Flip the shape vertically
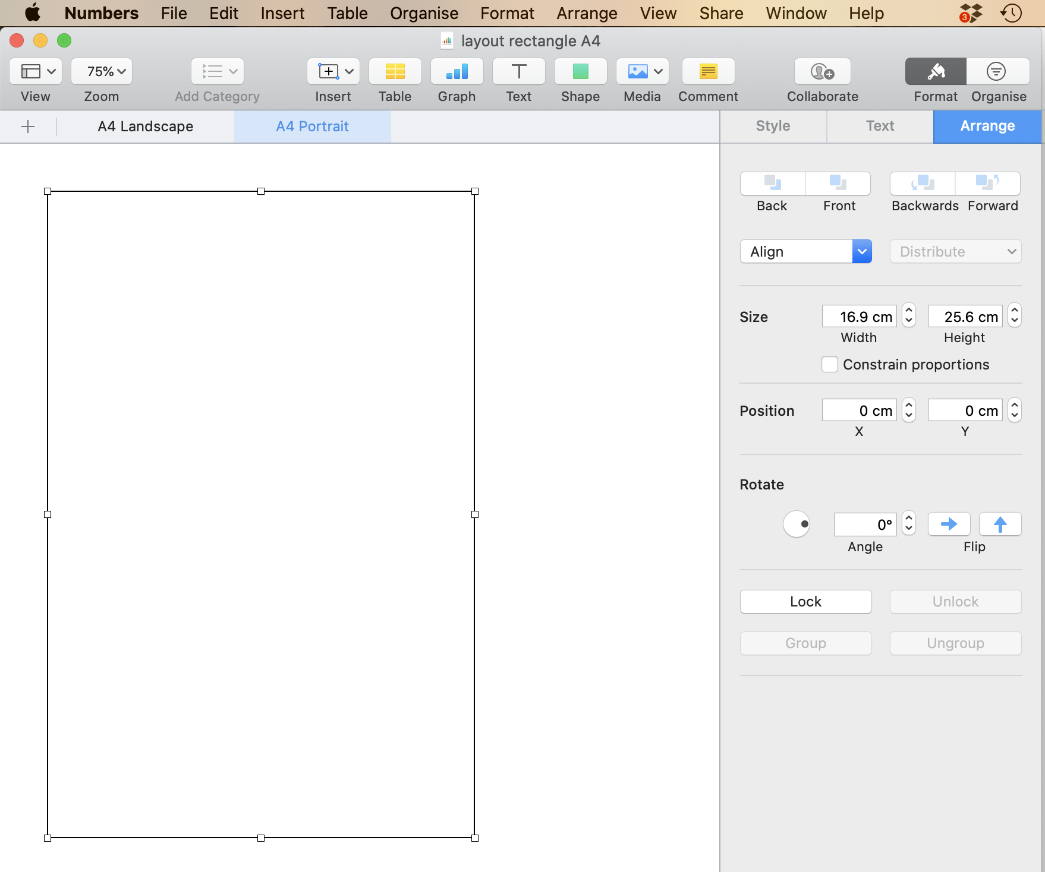The height and width of the screenshot is (872, 1045). 1000,524
